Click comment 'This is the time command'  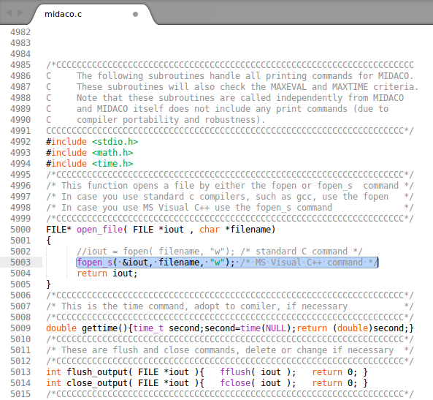125,306
